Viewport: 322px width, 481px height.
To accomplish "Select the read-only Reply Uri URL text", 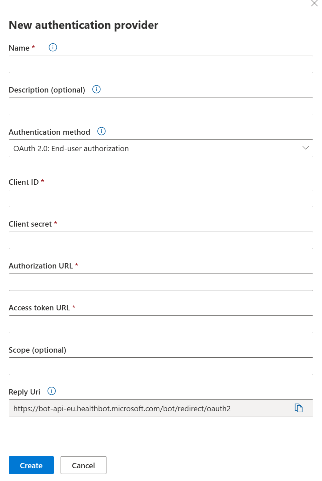I will [x=122, y=409].
